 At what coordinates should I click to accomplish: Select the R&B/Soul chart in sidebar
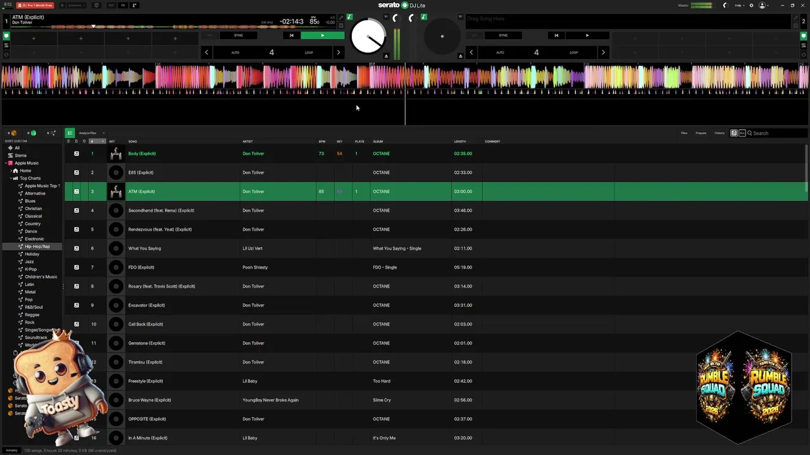click(34, 307)
